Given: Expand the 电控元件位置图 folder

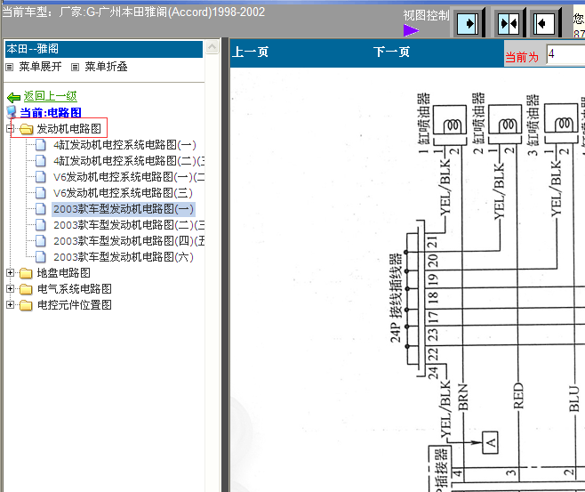Looking at the screenshot, I should tap(10, 304).
